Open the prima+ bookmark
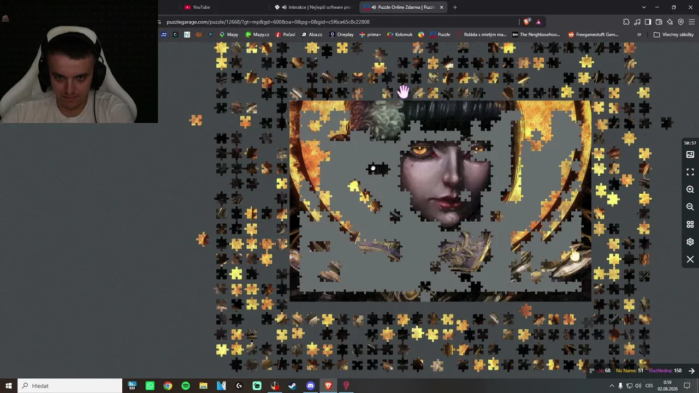 [x=370, y=34]
